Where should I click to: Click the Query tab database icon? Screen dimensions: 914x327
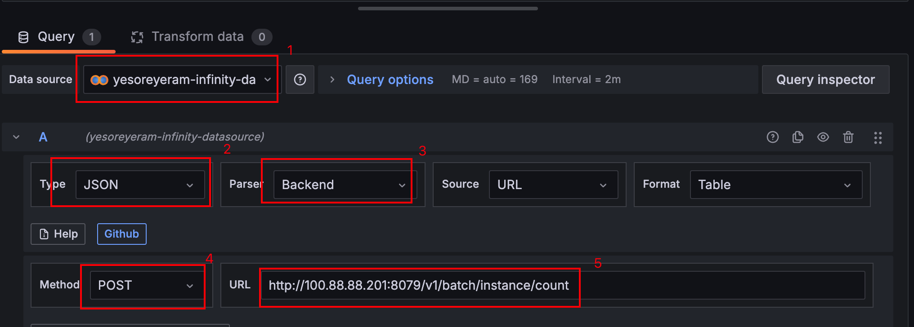(23, 37)
